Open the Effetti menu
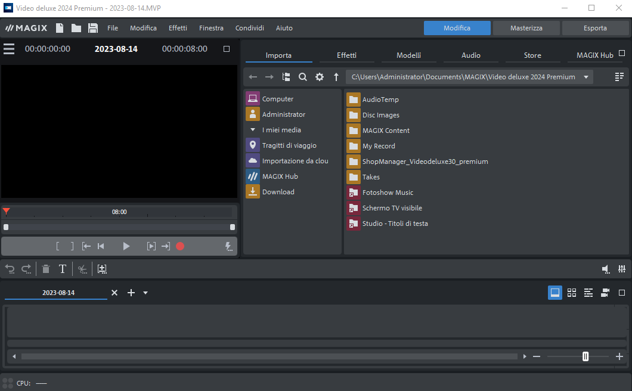 (178, 28)
